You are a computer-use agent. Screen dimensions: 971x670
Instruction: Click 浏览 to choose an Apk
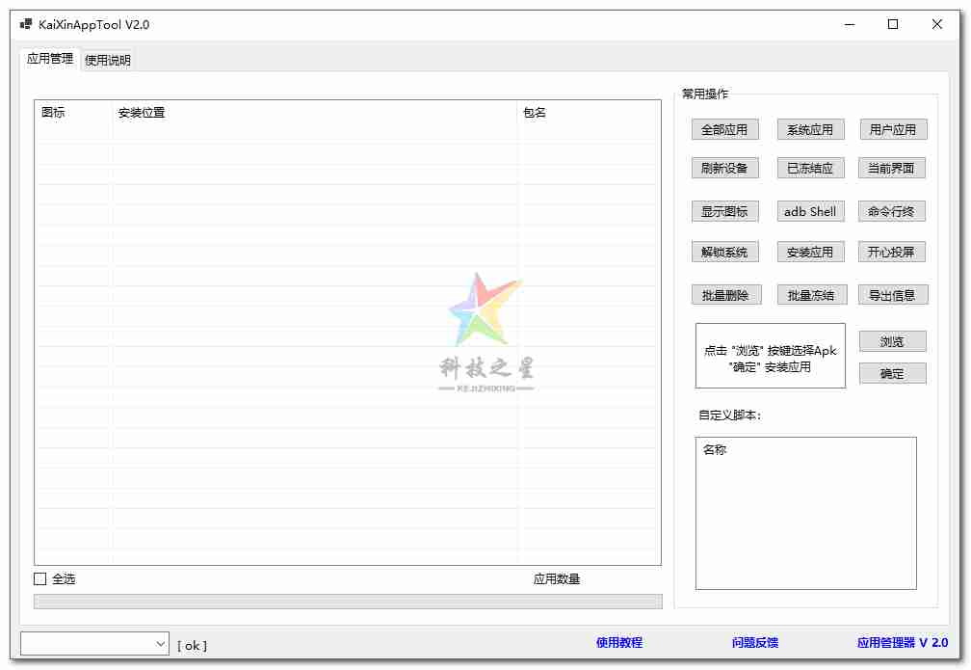click(x=892, y=341)
